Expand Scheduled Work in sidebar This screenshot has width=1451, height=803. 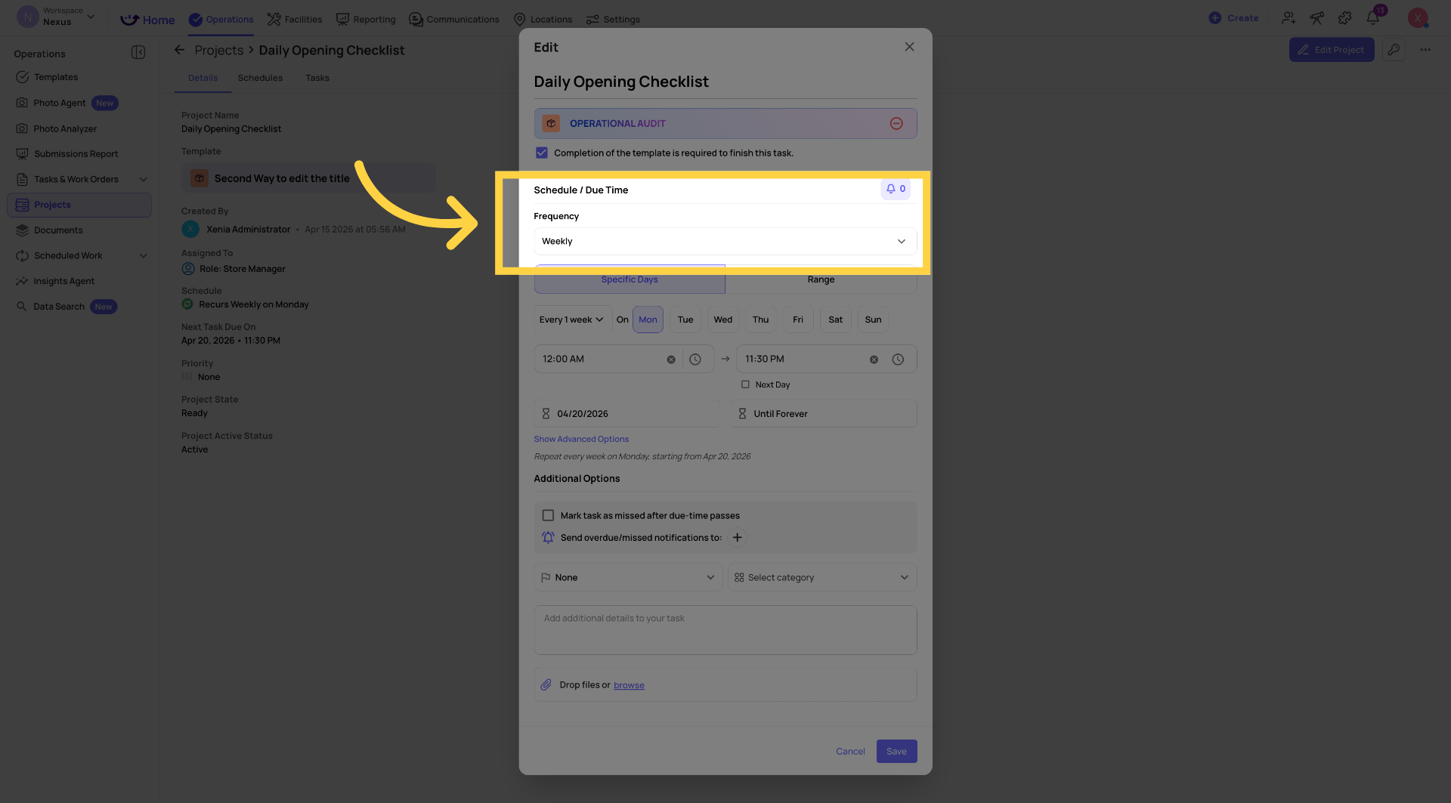point(144,256)
